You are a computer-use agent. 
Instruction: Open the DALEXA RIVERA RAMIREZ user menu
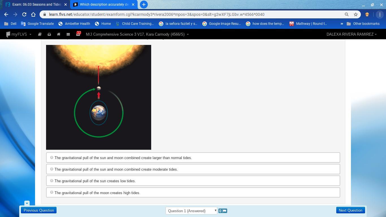[352, 34]
